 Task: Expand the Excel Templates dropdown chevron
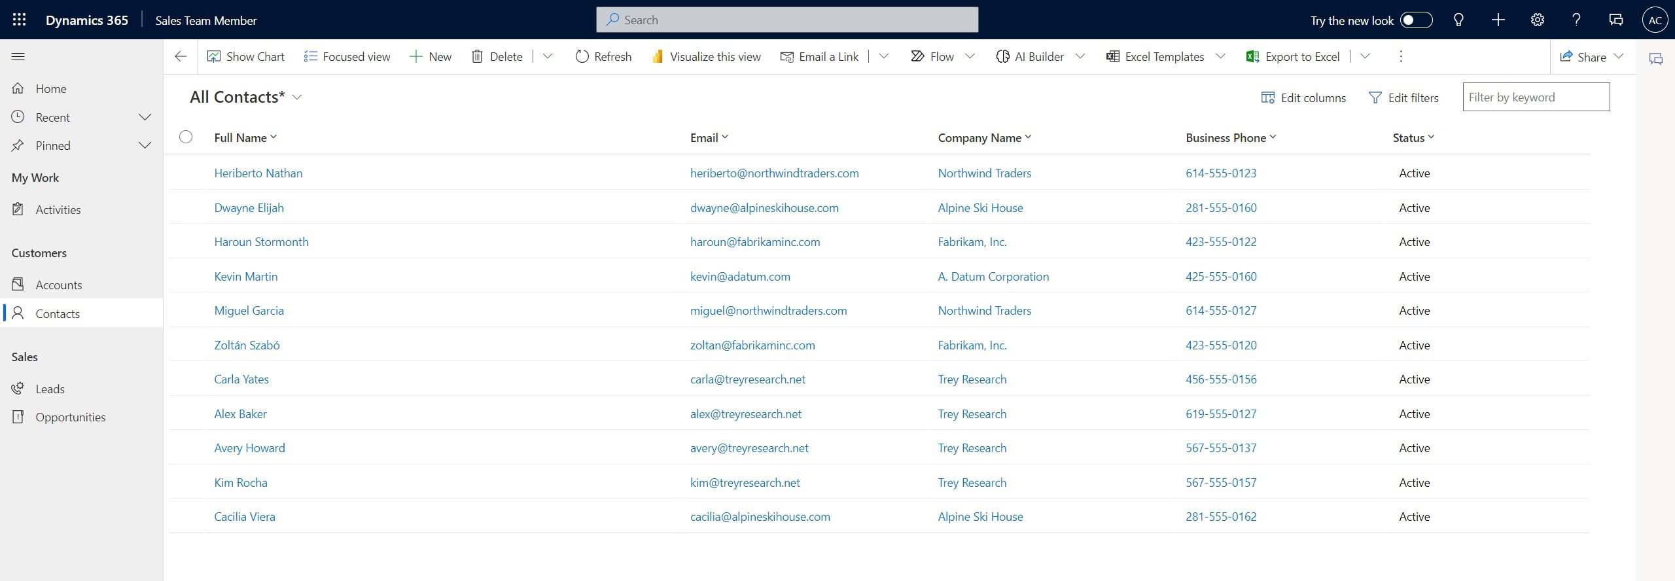coord(1220,56)
